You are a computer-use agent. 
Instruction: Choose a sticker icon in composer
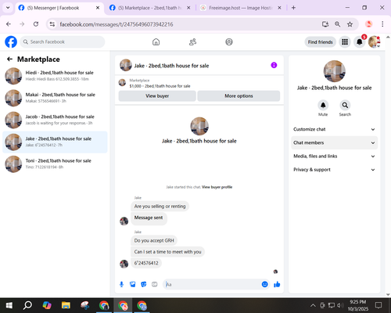(144, 284)
